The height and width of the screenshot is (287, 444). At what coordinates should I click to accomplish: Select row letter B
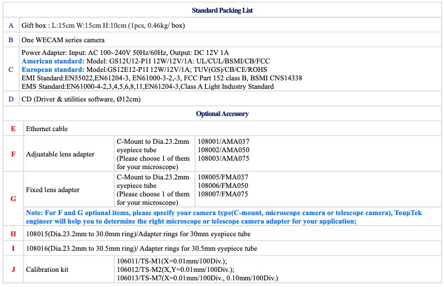(11, 40)
